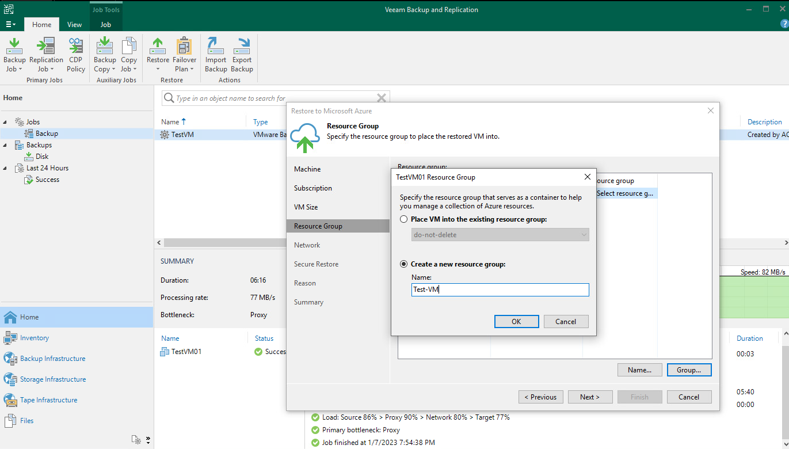Open the Copy Job ribbon button
Image resolution: width=789 pixels, height=449 pixels.
point(129,55)
